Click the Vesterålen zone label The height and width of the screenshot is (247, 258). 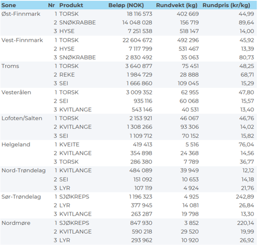click(16, 92)
